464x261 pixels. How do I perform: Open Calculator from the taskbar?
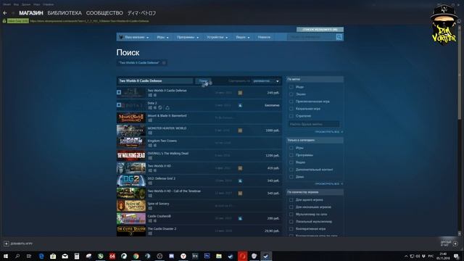(x=77, y=256)
